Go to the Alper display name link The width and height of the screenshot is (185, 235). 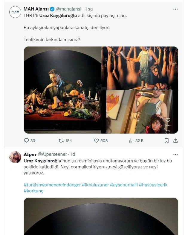[x=30, y=154]
